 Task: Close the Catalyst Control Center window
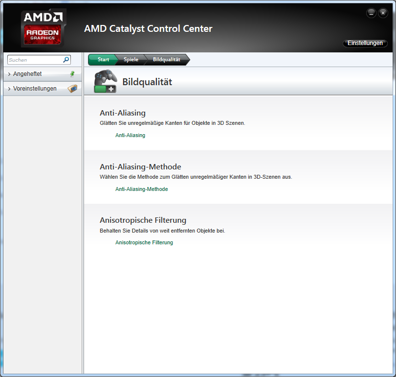[x=383, y=13]
